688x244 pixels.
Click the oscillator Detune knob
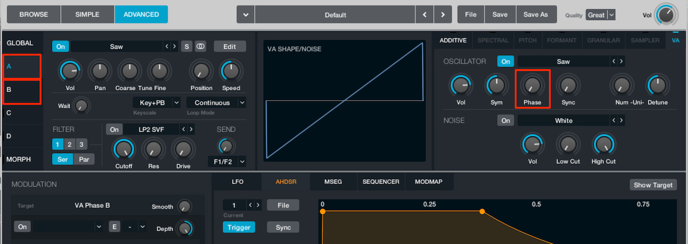point(657,85)
